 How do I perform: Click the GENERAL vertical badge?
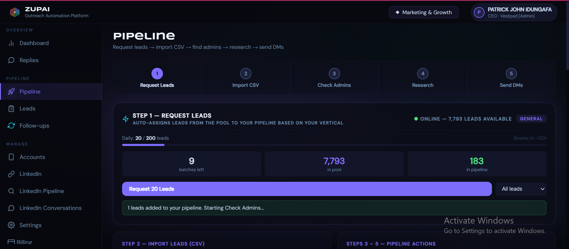pos(531,119)
